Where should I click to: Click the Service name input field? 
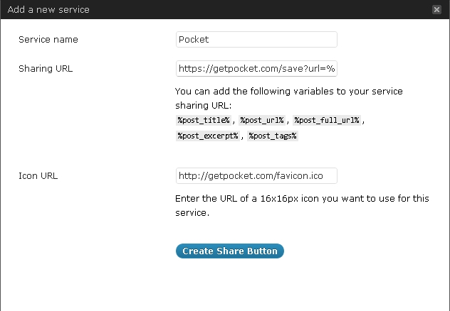[x=256, y=40]
